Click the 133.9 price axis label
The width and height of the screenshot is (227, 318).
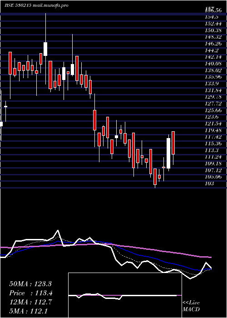(211, 84)
